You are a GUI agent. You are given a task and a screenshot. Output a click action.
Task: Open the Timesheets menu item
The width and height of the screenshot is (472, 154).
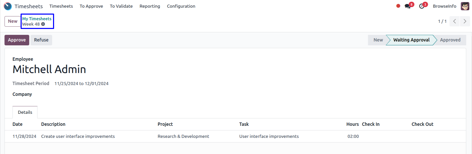pyautogui.click(x=61, y=6)
